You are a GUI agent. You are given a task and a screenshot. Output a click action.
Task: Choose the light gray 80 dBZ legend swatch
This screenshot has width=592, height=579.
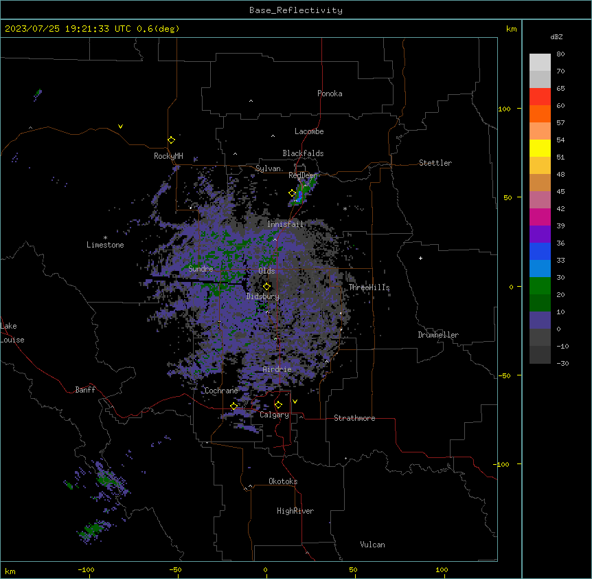pyautogui.click(x=540, y=63)
